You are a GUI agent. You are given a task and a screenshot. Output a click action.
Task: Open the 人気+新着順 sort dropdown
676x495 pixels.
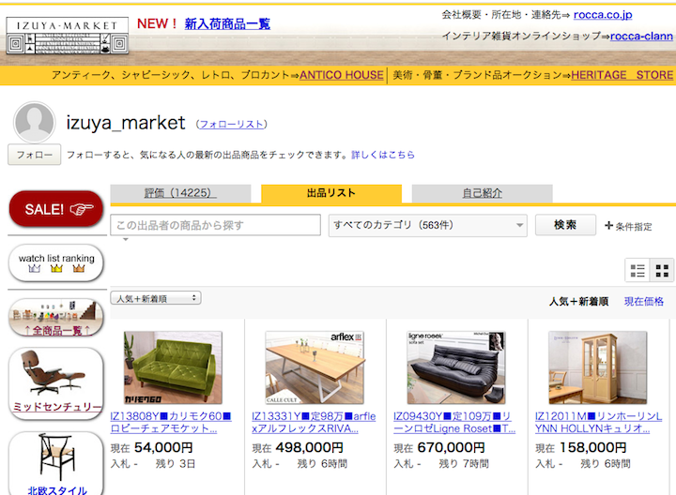[x=156, y=298]
